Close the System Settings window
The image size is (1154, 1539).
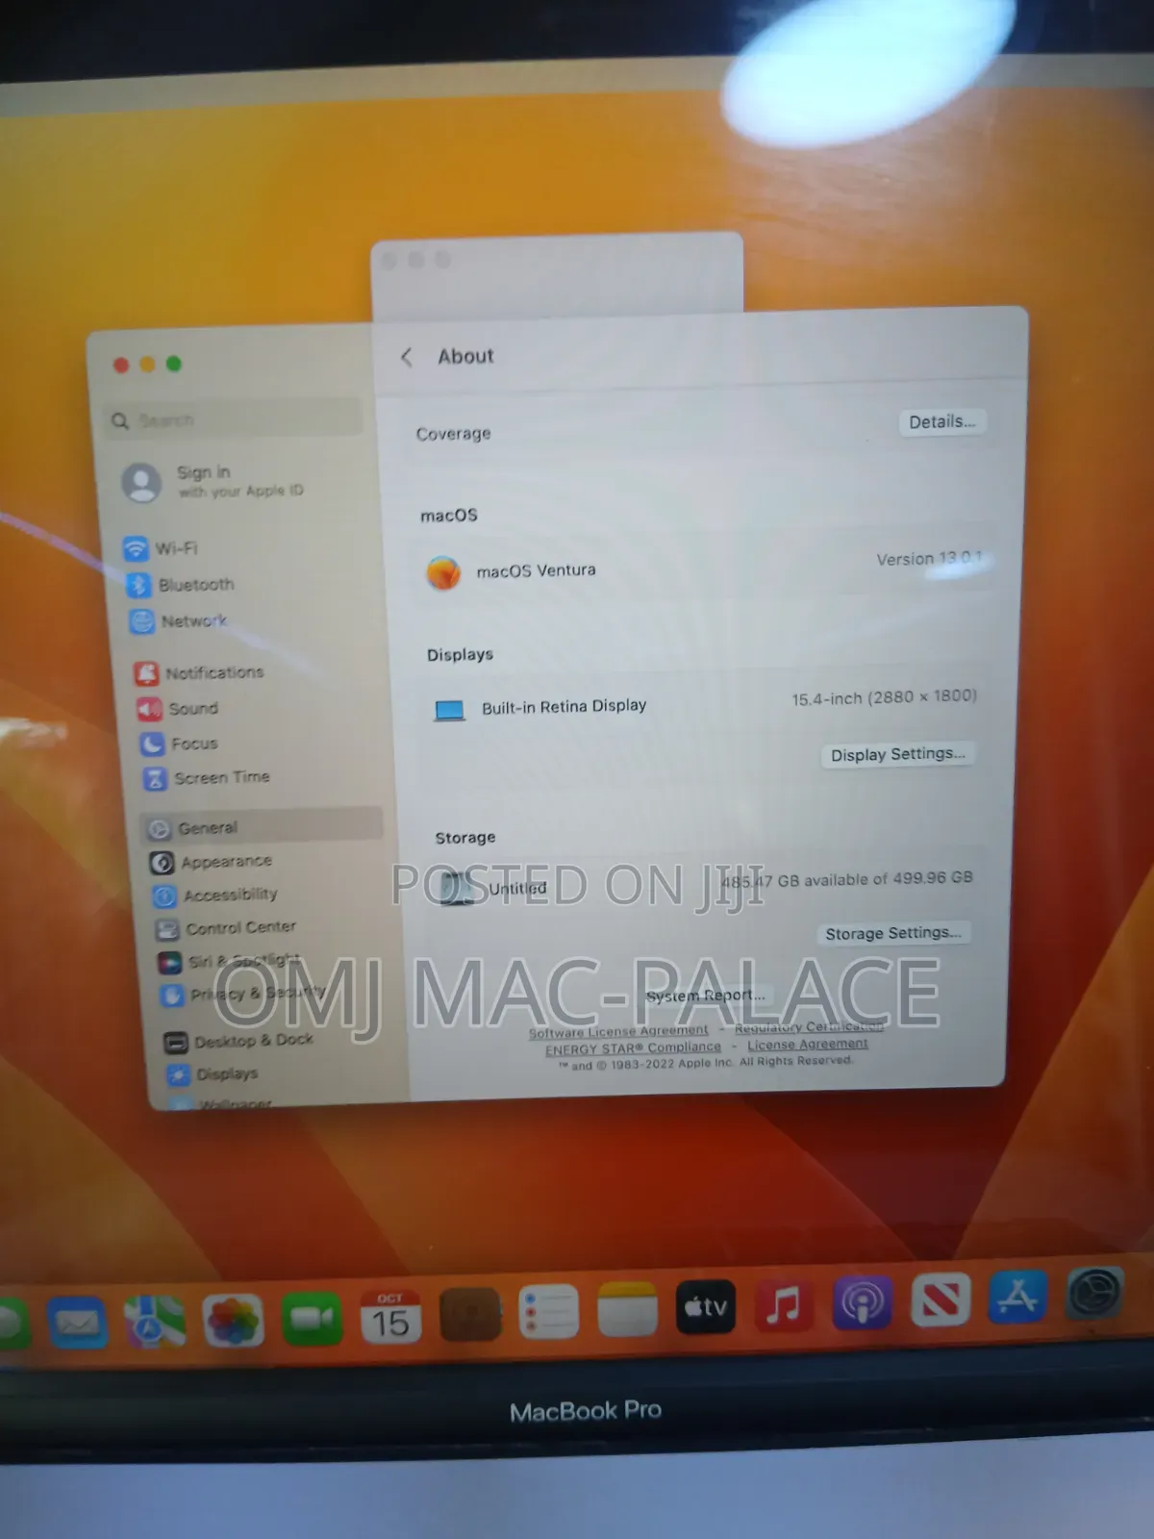[x=121, y=365]
